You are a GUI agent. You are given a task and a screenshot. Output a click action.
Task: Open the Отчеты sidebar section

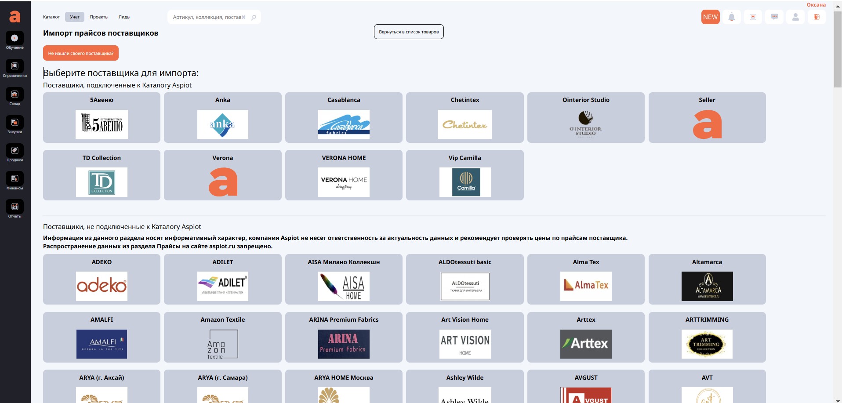(15, 209)
